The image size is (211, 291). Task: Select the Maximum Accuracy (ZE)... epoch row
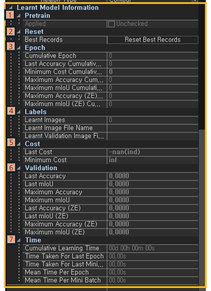[x=111, y=96]
